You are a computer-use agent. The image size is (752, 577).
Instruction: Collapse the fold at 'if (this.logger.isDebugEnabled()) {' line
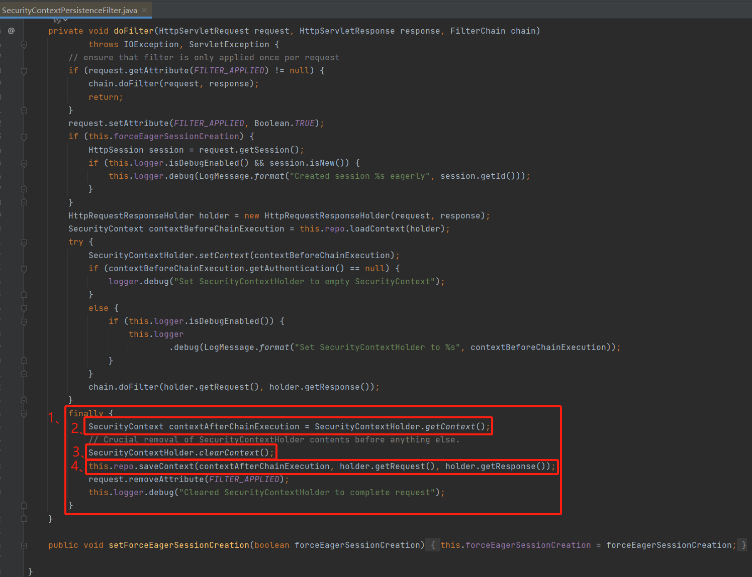pos(24,321)
